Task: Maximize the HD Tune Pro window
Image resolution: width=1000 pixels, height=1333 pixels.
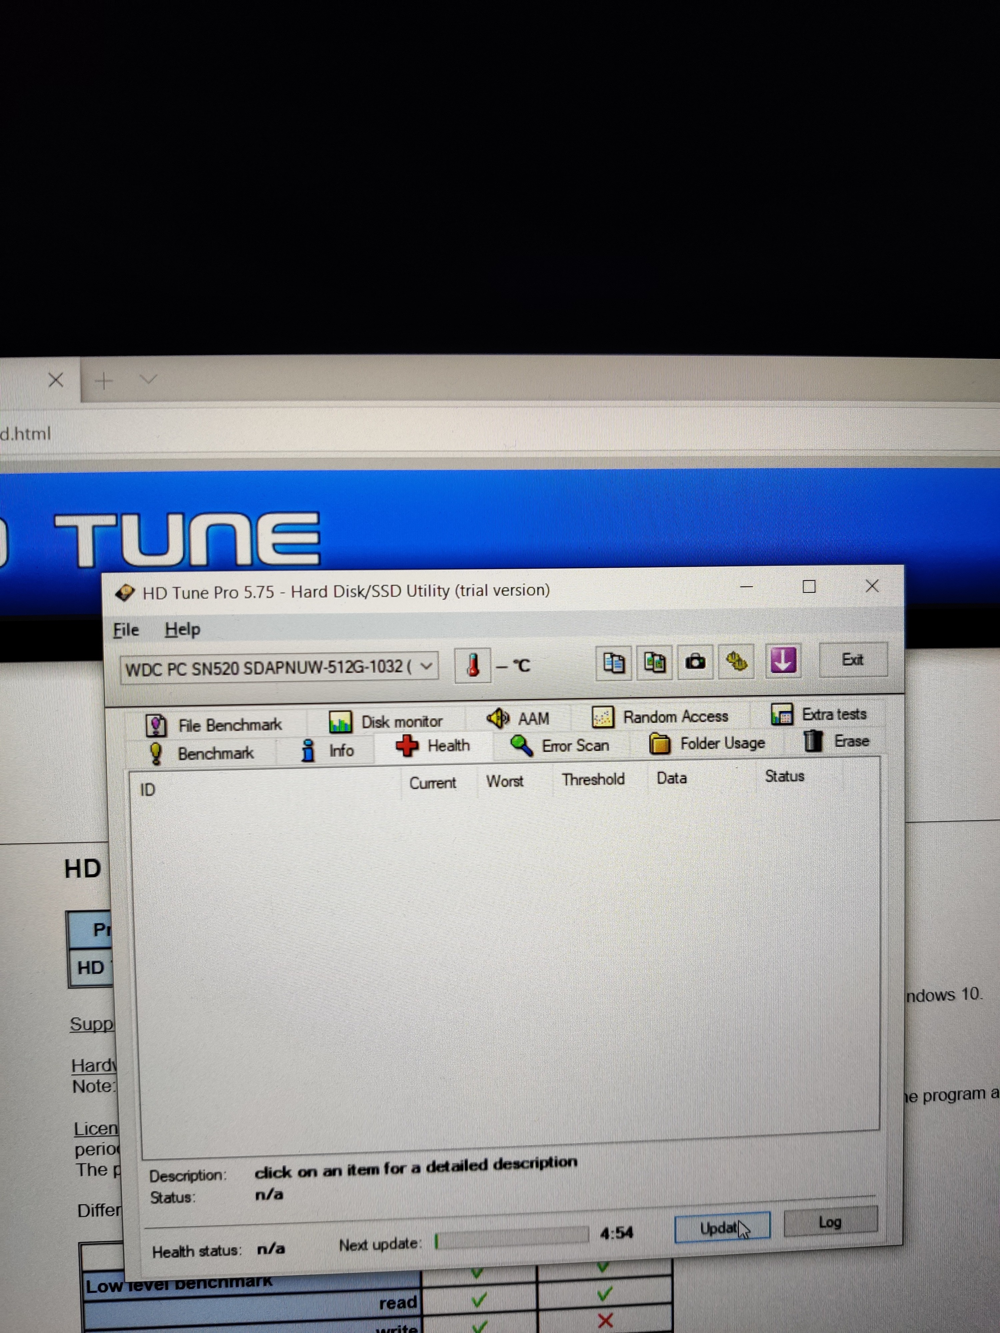Action: tap(809, 586)
